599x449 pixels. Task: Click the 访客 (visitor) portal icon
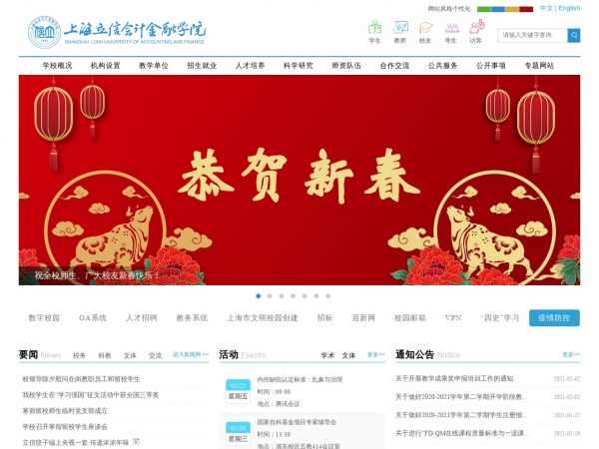(x=475, y=28)
